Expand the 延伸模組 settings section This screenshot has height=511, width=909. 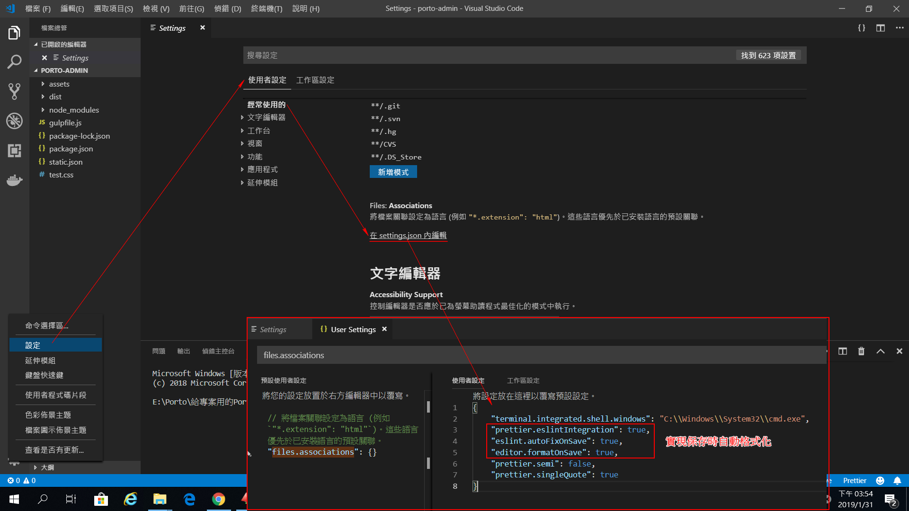[263, 182]
